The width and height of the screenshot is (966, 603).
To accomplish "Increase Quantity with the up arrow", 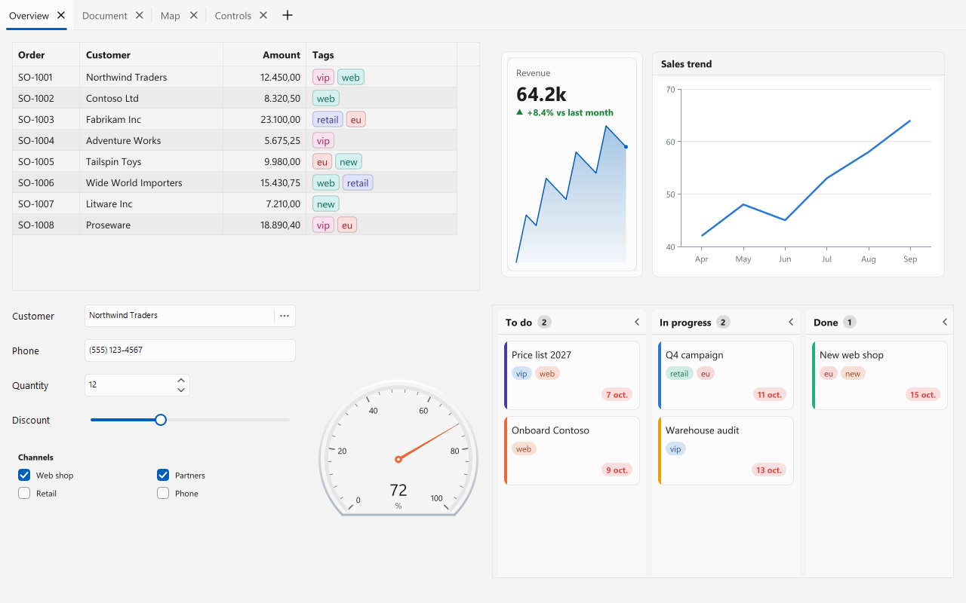I will click(x=181, y=381).
